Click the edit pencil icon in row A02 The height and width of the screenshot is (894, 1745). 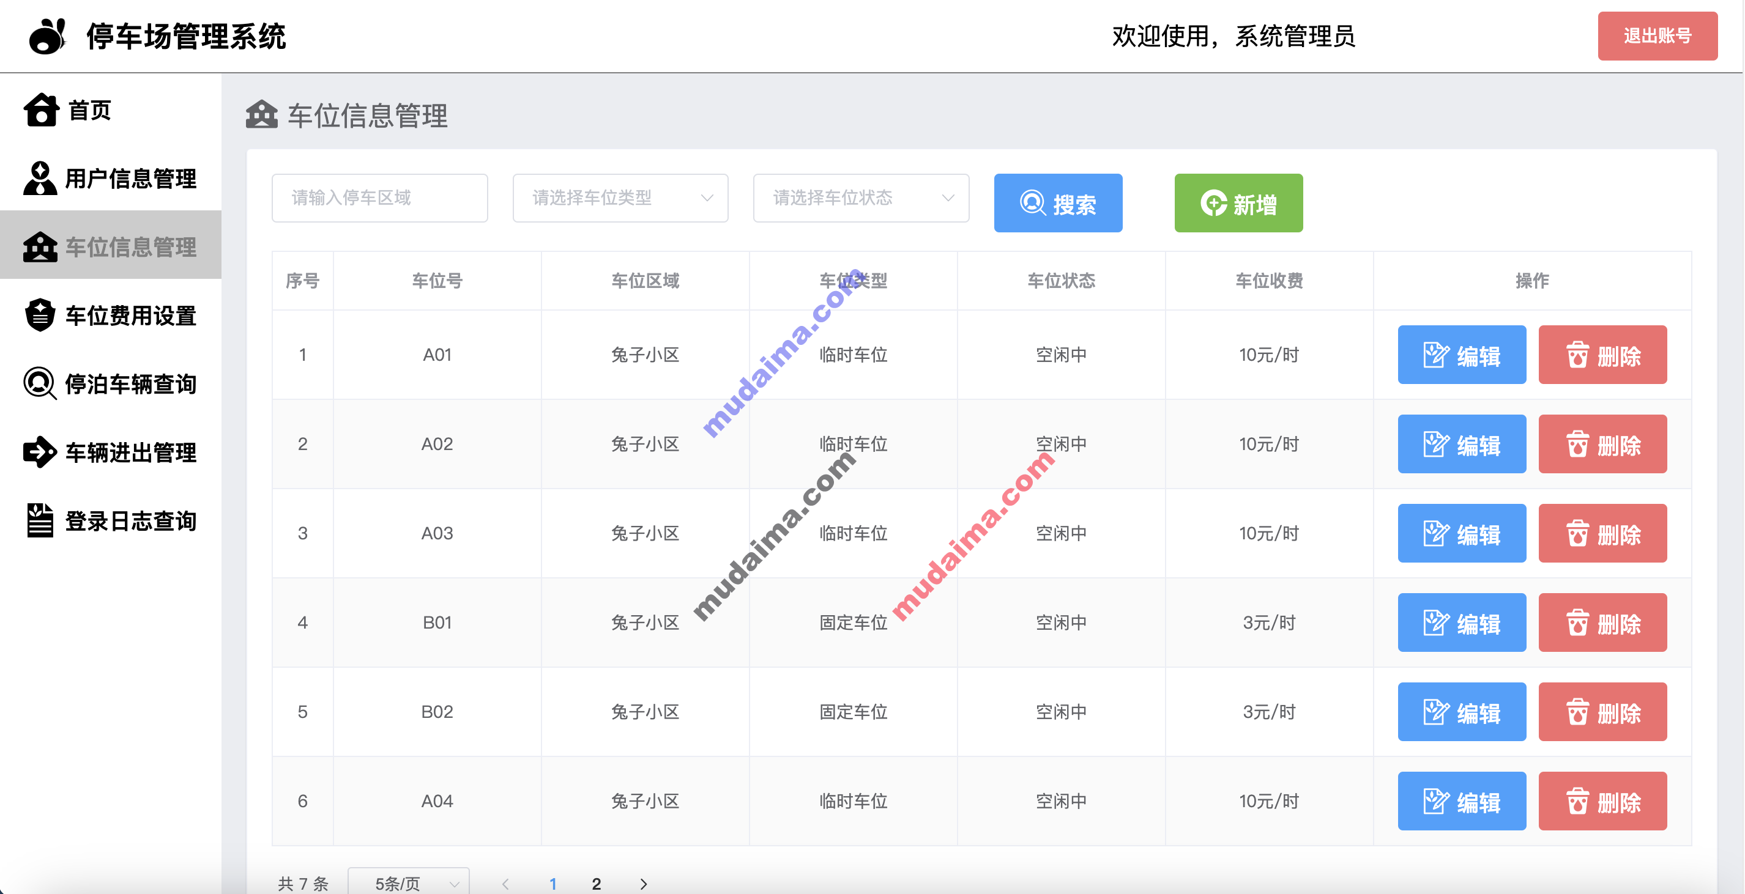click(x=1436, y=444)
